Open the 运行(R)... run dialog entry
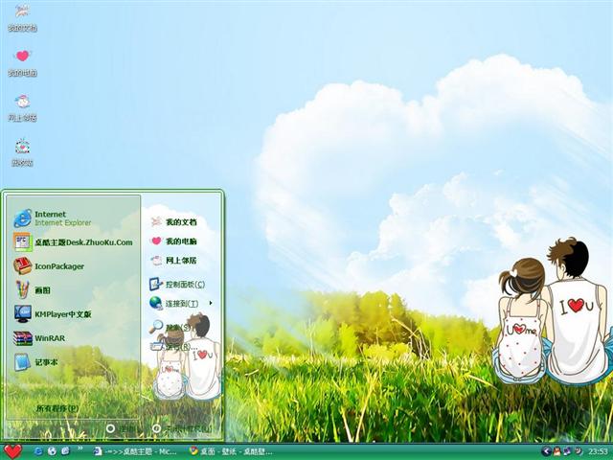This screenshot has height=460, width=613. 173,346
